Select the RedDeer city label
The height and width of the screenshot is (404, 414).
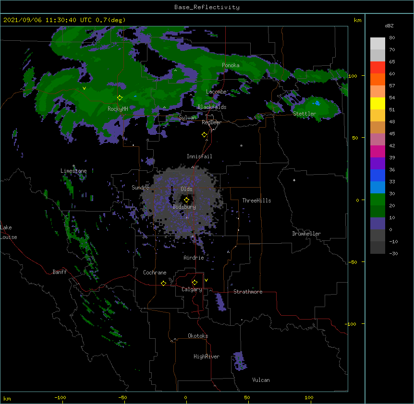pyautogui.click(x=211, y=122)
